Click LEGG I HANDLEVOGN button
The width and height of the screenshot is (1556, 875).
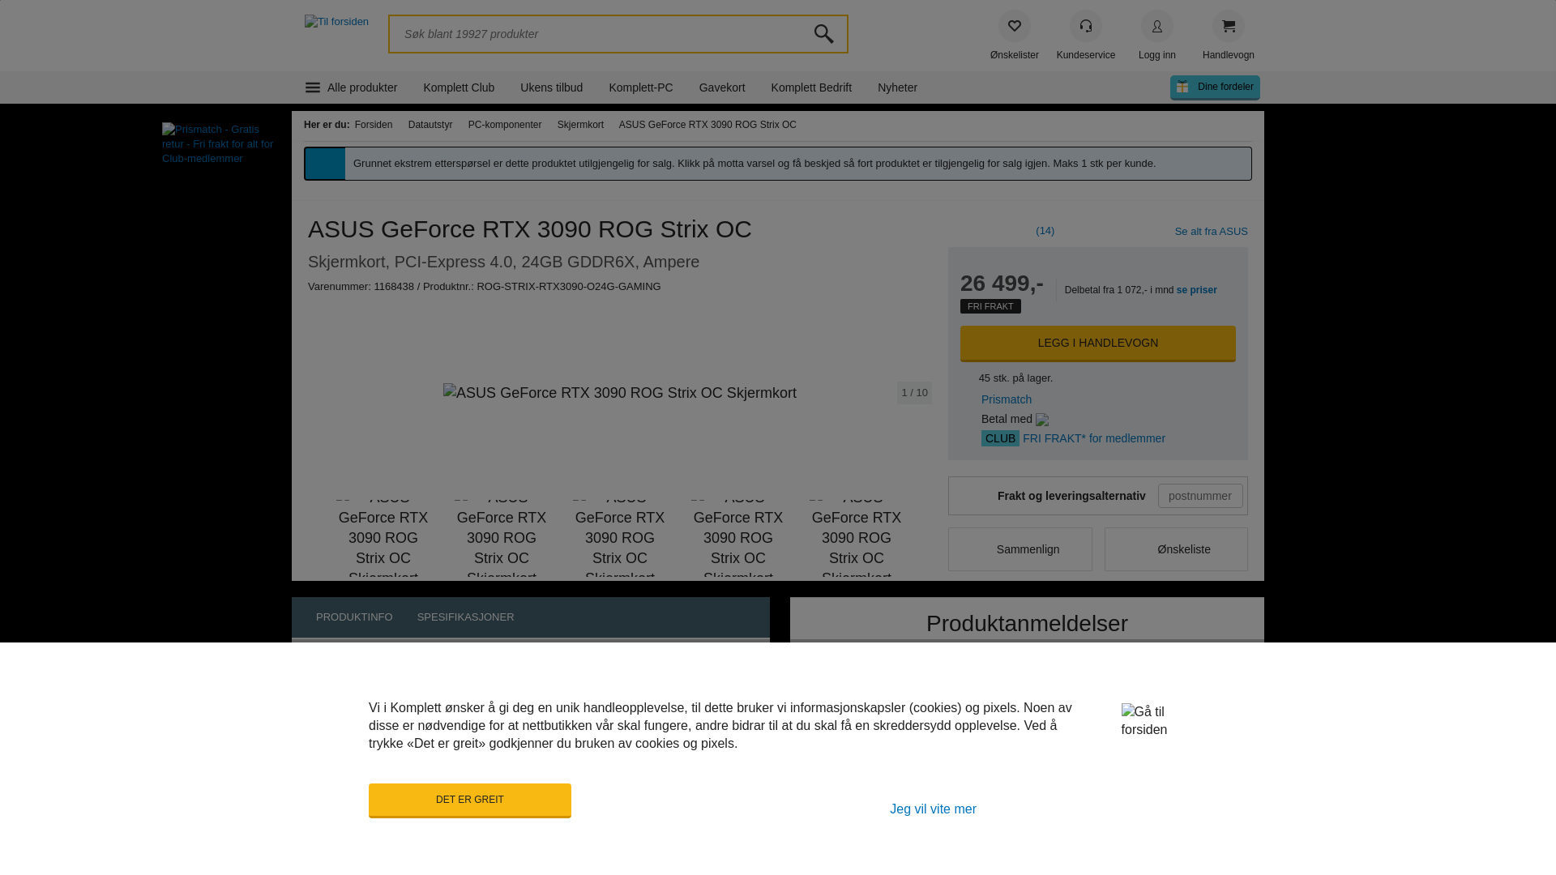1097,344
